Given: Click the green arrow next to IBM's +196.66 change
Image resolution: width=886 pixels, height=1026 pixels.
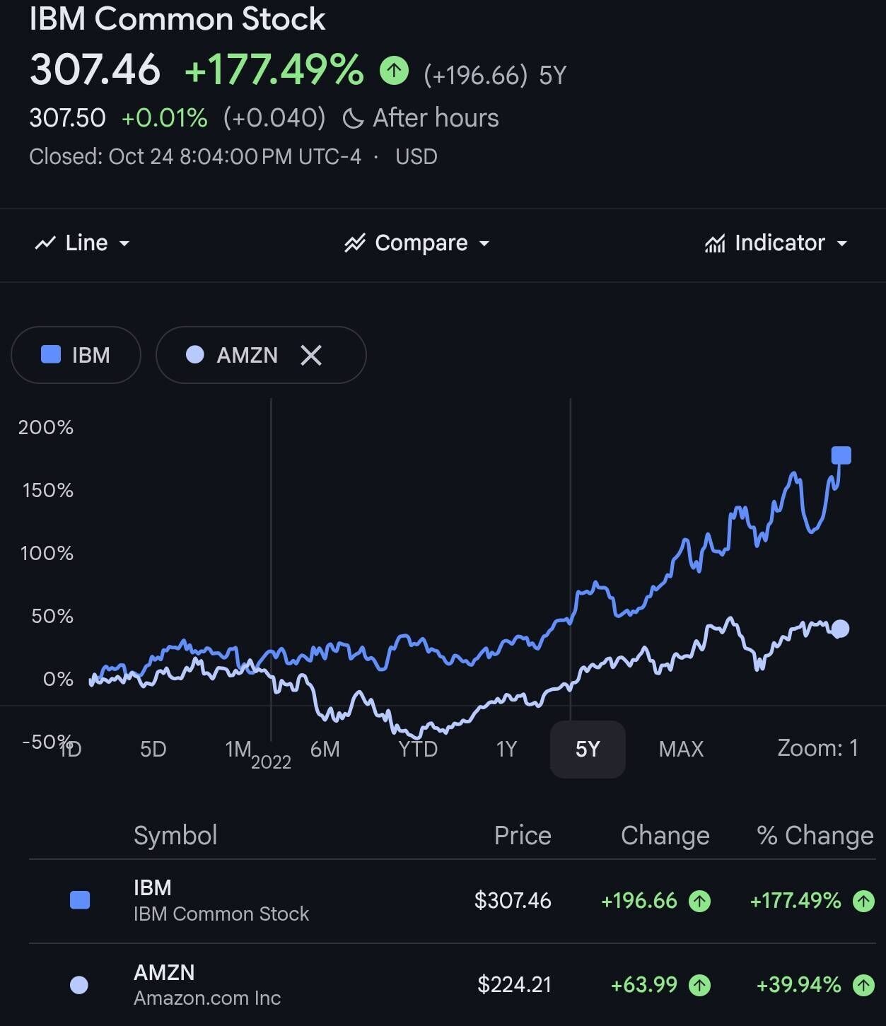Looking at the screenshot, I should (x=699, y=901).
